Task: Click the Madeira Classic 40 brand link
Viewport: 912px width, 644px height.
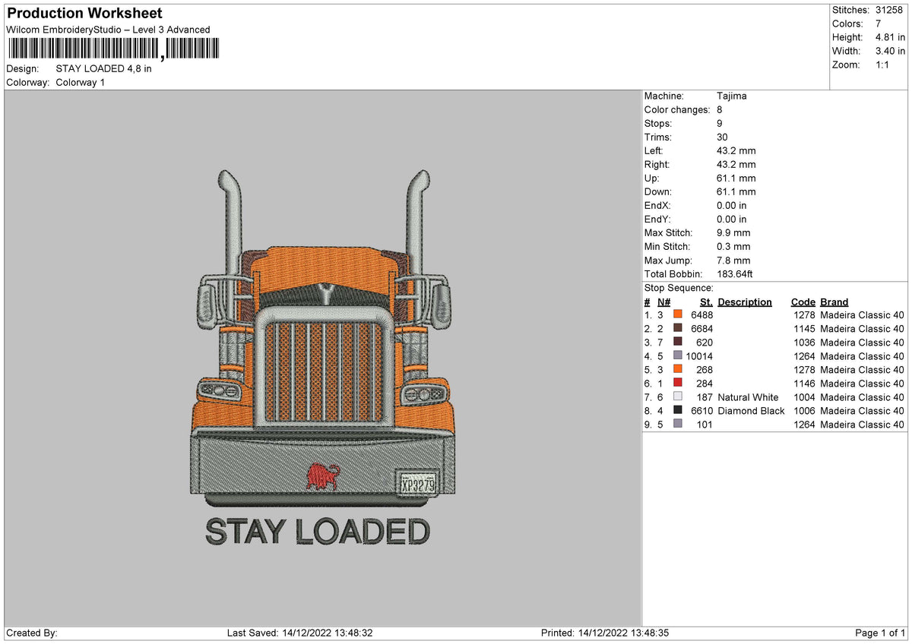Action: tap(862, 314)
